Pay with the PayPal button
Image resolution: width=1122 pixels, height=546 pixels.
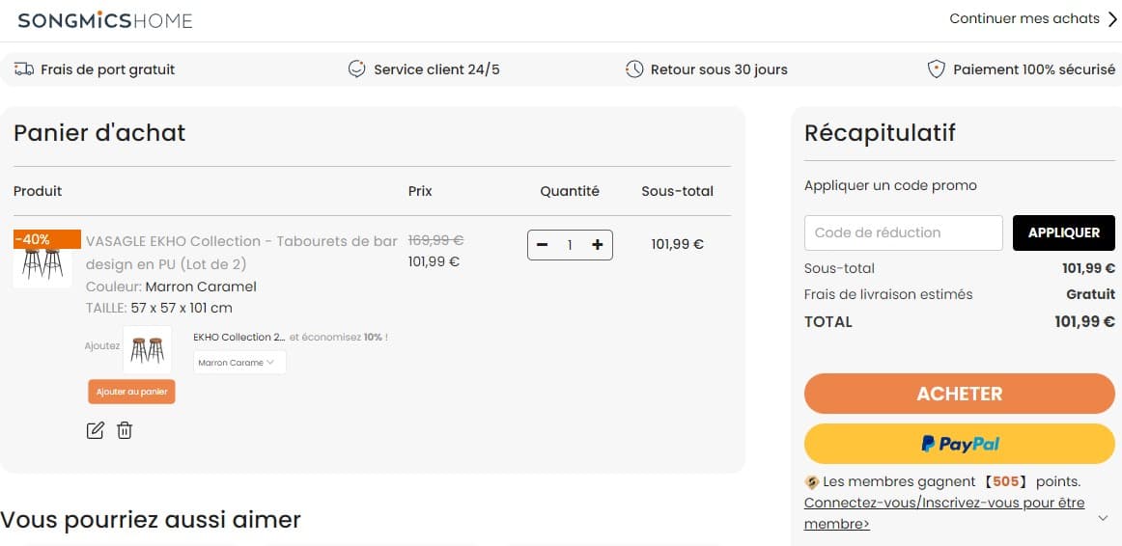coord(960,444)
